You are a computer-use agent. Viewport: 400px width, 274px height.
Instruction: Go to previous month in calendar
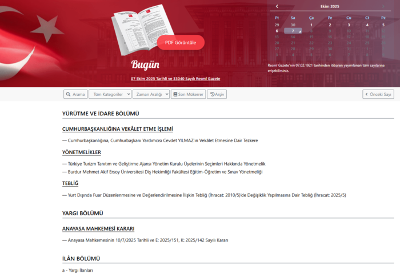coord(277,6)
